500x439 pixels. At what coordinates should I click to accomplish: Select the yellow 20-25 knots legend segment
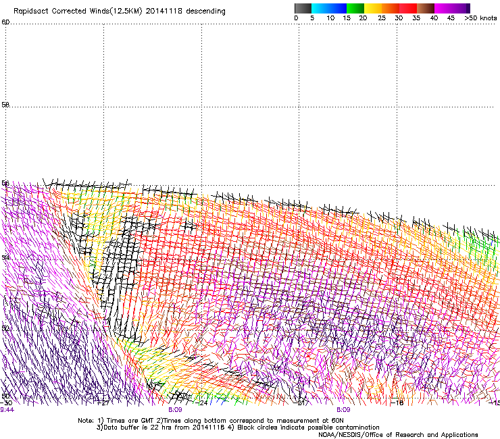coord(373,8)
